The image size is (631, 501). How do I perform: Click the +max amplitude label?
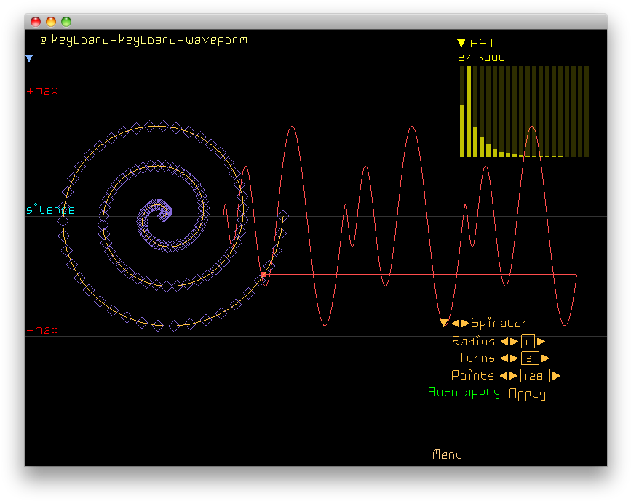click(42, 90)
